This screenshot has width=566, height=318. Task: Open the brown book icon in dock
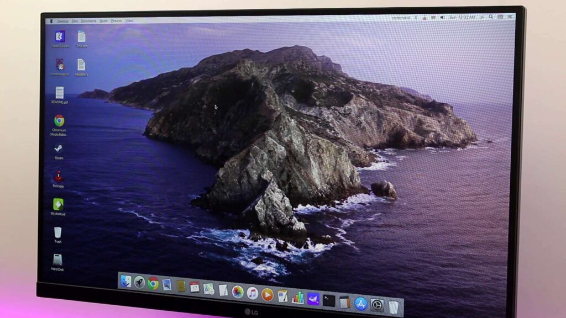point(181,286)
